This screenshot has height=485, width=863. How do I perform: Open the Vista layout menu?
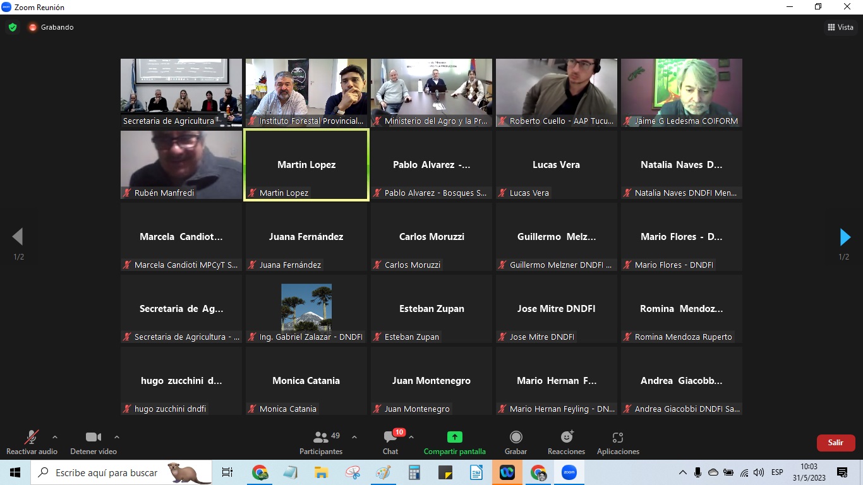pos(840,27)
